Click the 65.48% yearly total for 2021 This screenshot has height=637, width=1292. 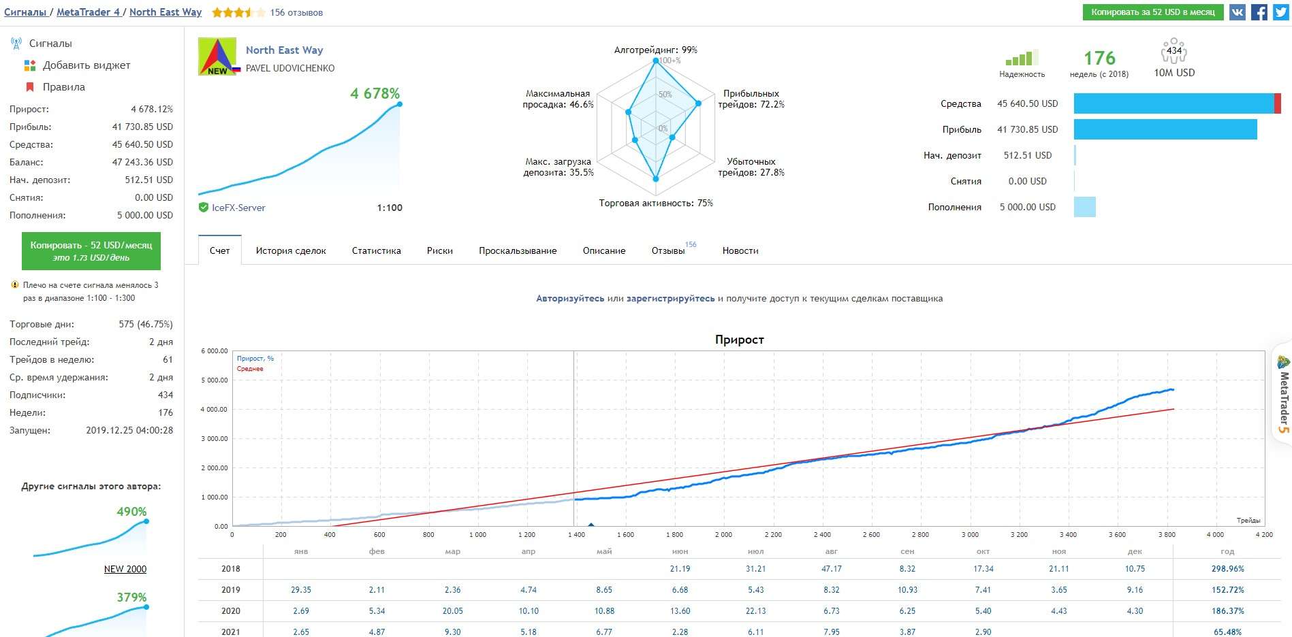coord(1227,632)
